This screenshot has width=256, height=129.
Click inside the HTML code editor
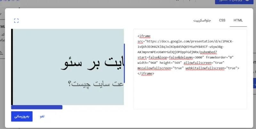coord(190,69)
